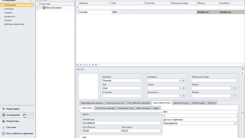Go to previous record in grid pager
The image size is (245, 138).
pyautogui.click(x=84, y=64)
